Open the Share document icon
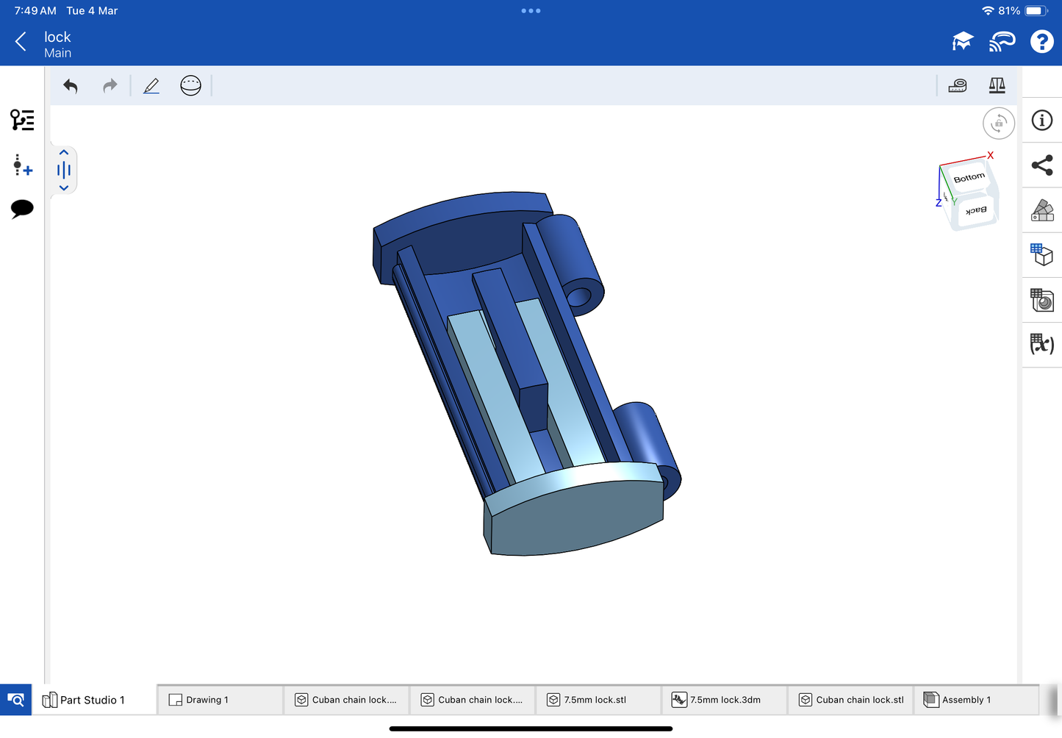The height and width of the screenshot is (738, 1062). click(1042, 165)
